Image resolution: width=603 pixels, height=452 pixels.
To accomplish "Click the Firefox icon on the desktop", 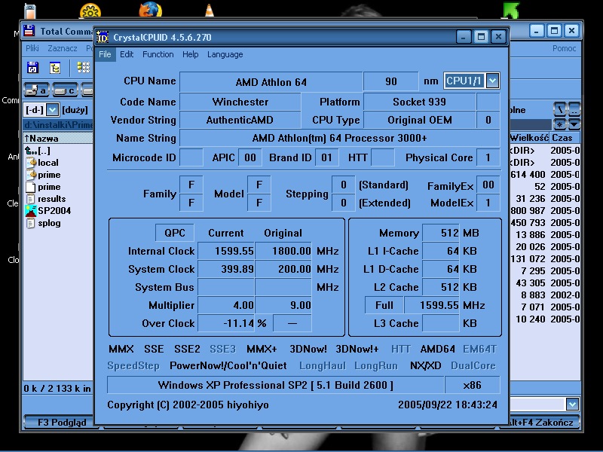I will (150, 9).
